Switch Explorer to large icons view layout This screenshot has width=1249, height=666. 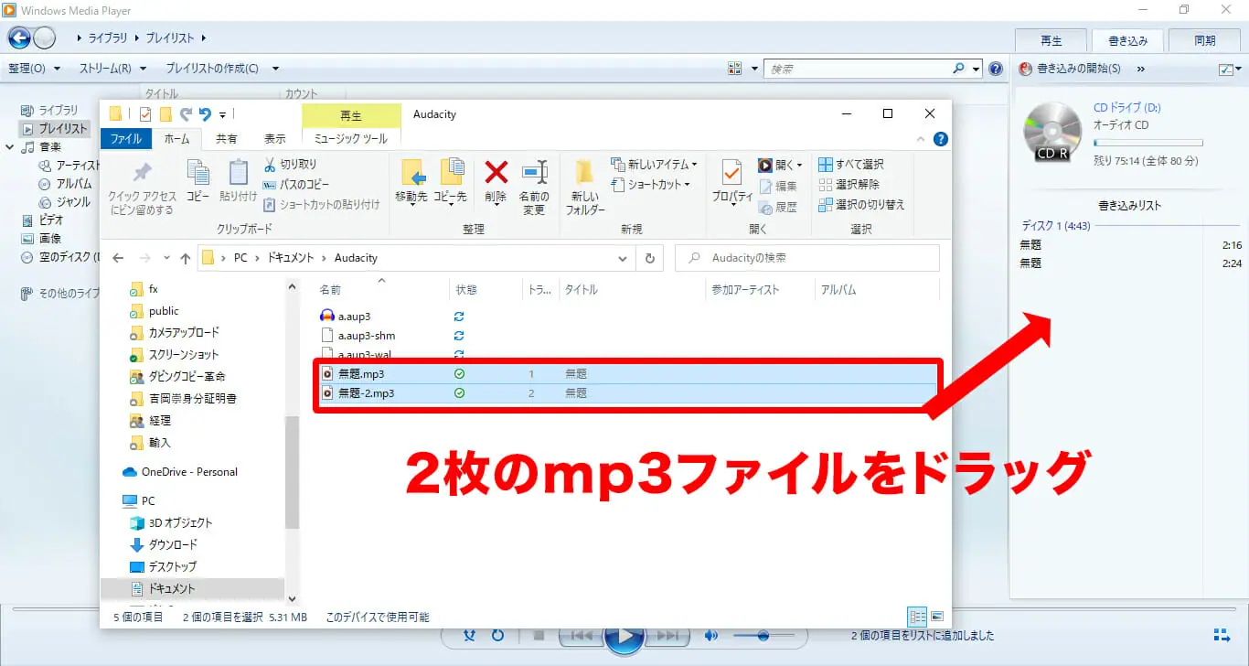point(936,618)
